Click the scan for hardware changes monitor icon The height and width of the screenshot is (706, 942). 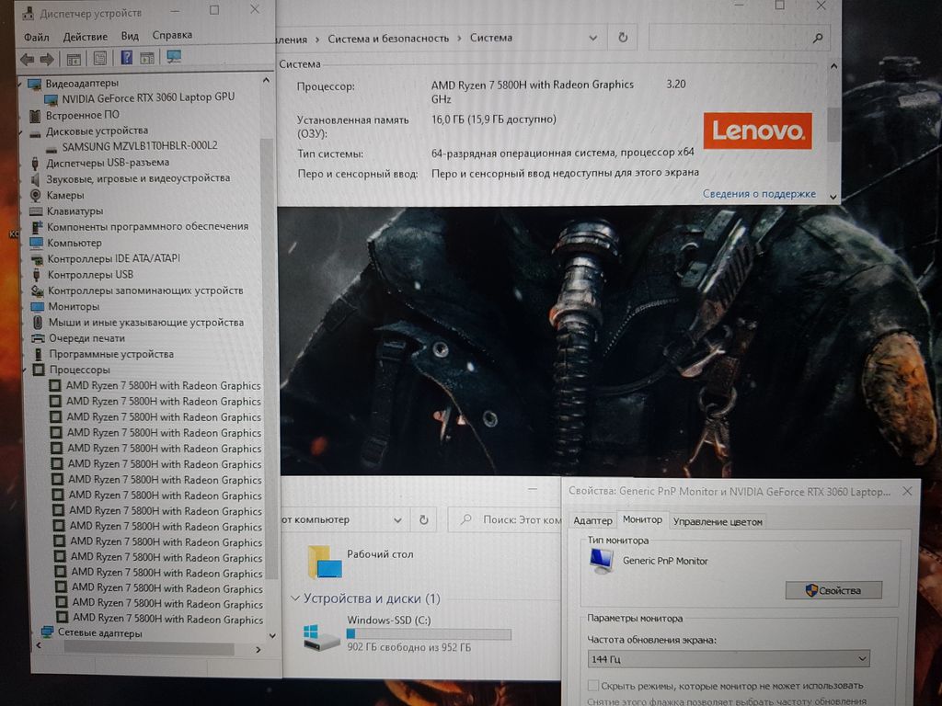[173, 57]
